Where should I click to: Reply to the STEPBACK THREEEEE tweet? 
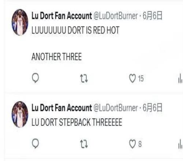point(36,144)
